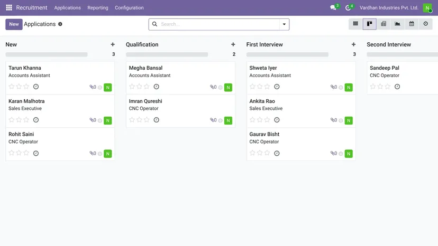Set third star priority for Karan Malhotra
438x246 pixels.
pyautogui.click(x=26, y=120)
